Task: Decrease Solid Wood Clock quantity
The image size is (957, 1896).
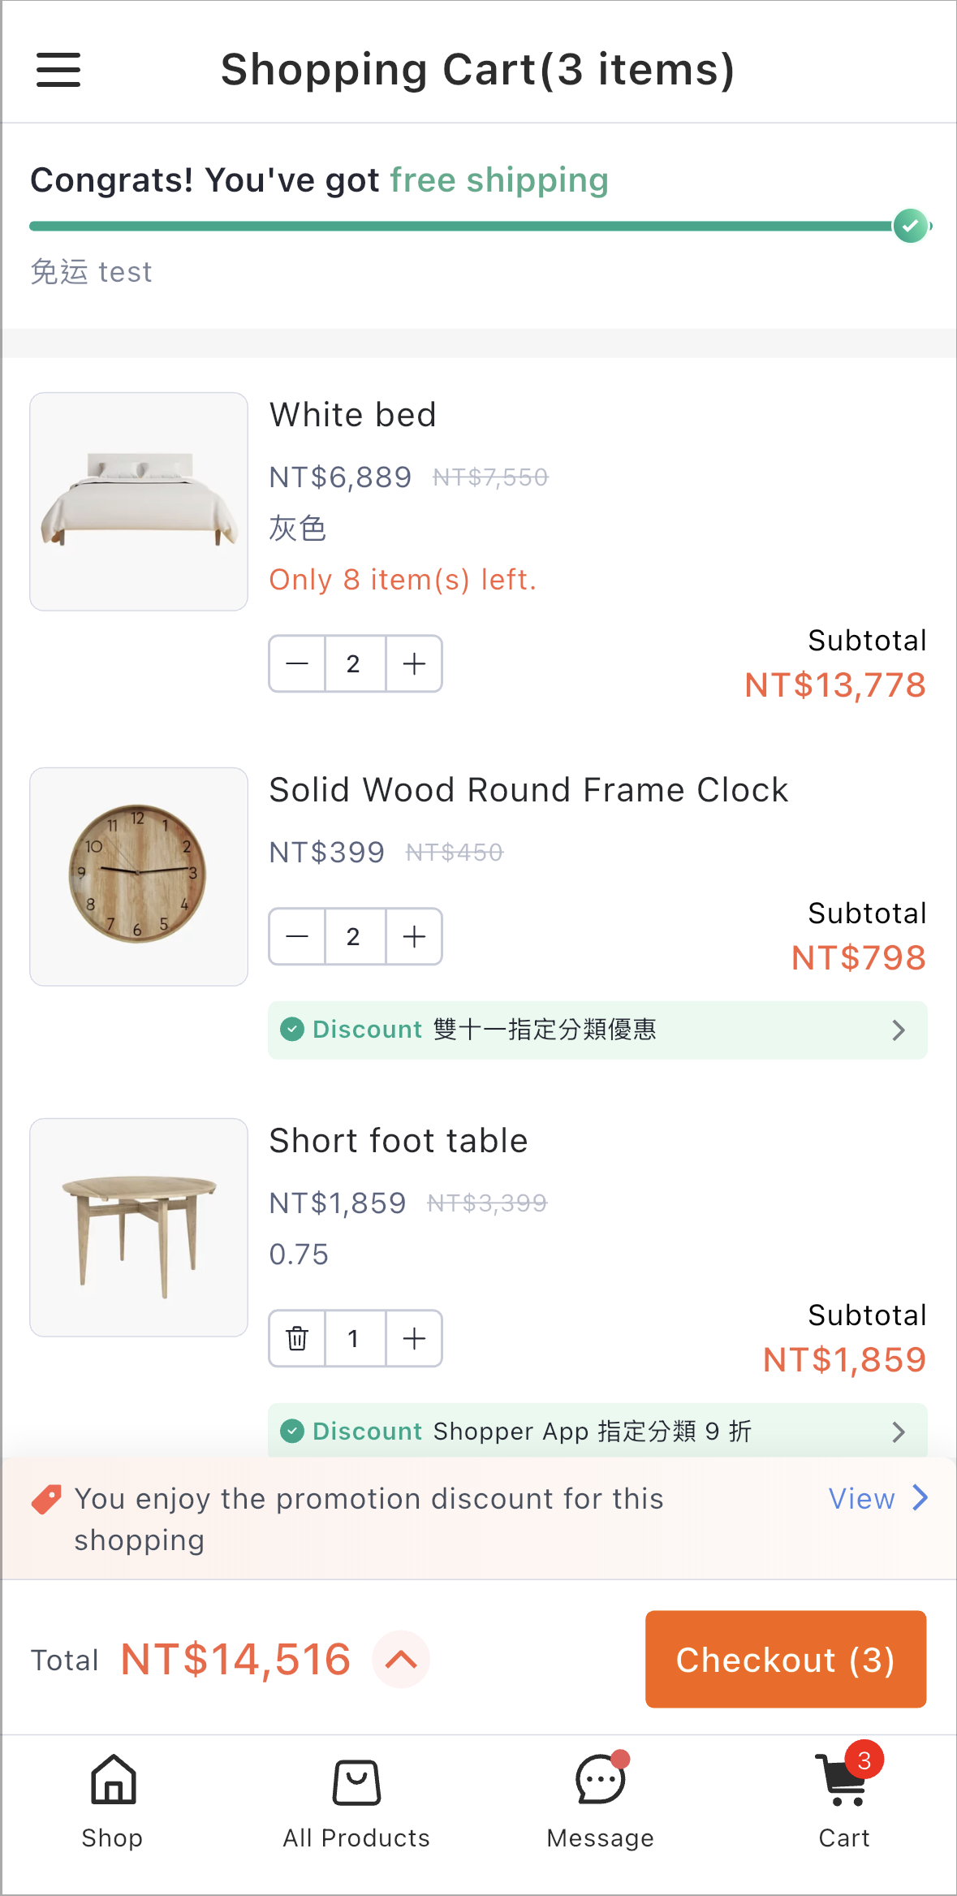Action: [x=297, y=936]
